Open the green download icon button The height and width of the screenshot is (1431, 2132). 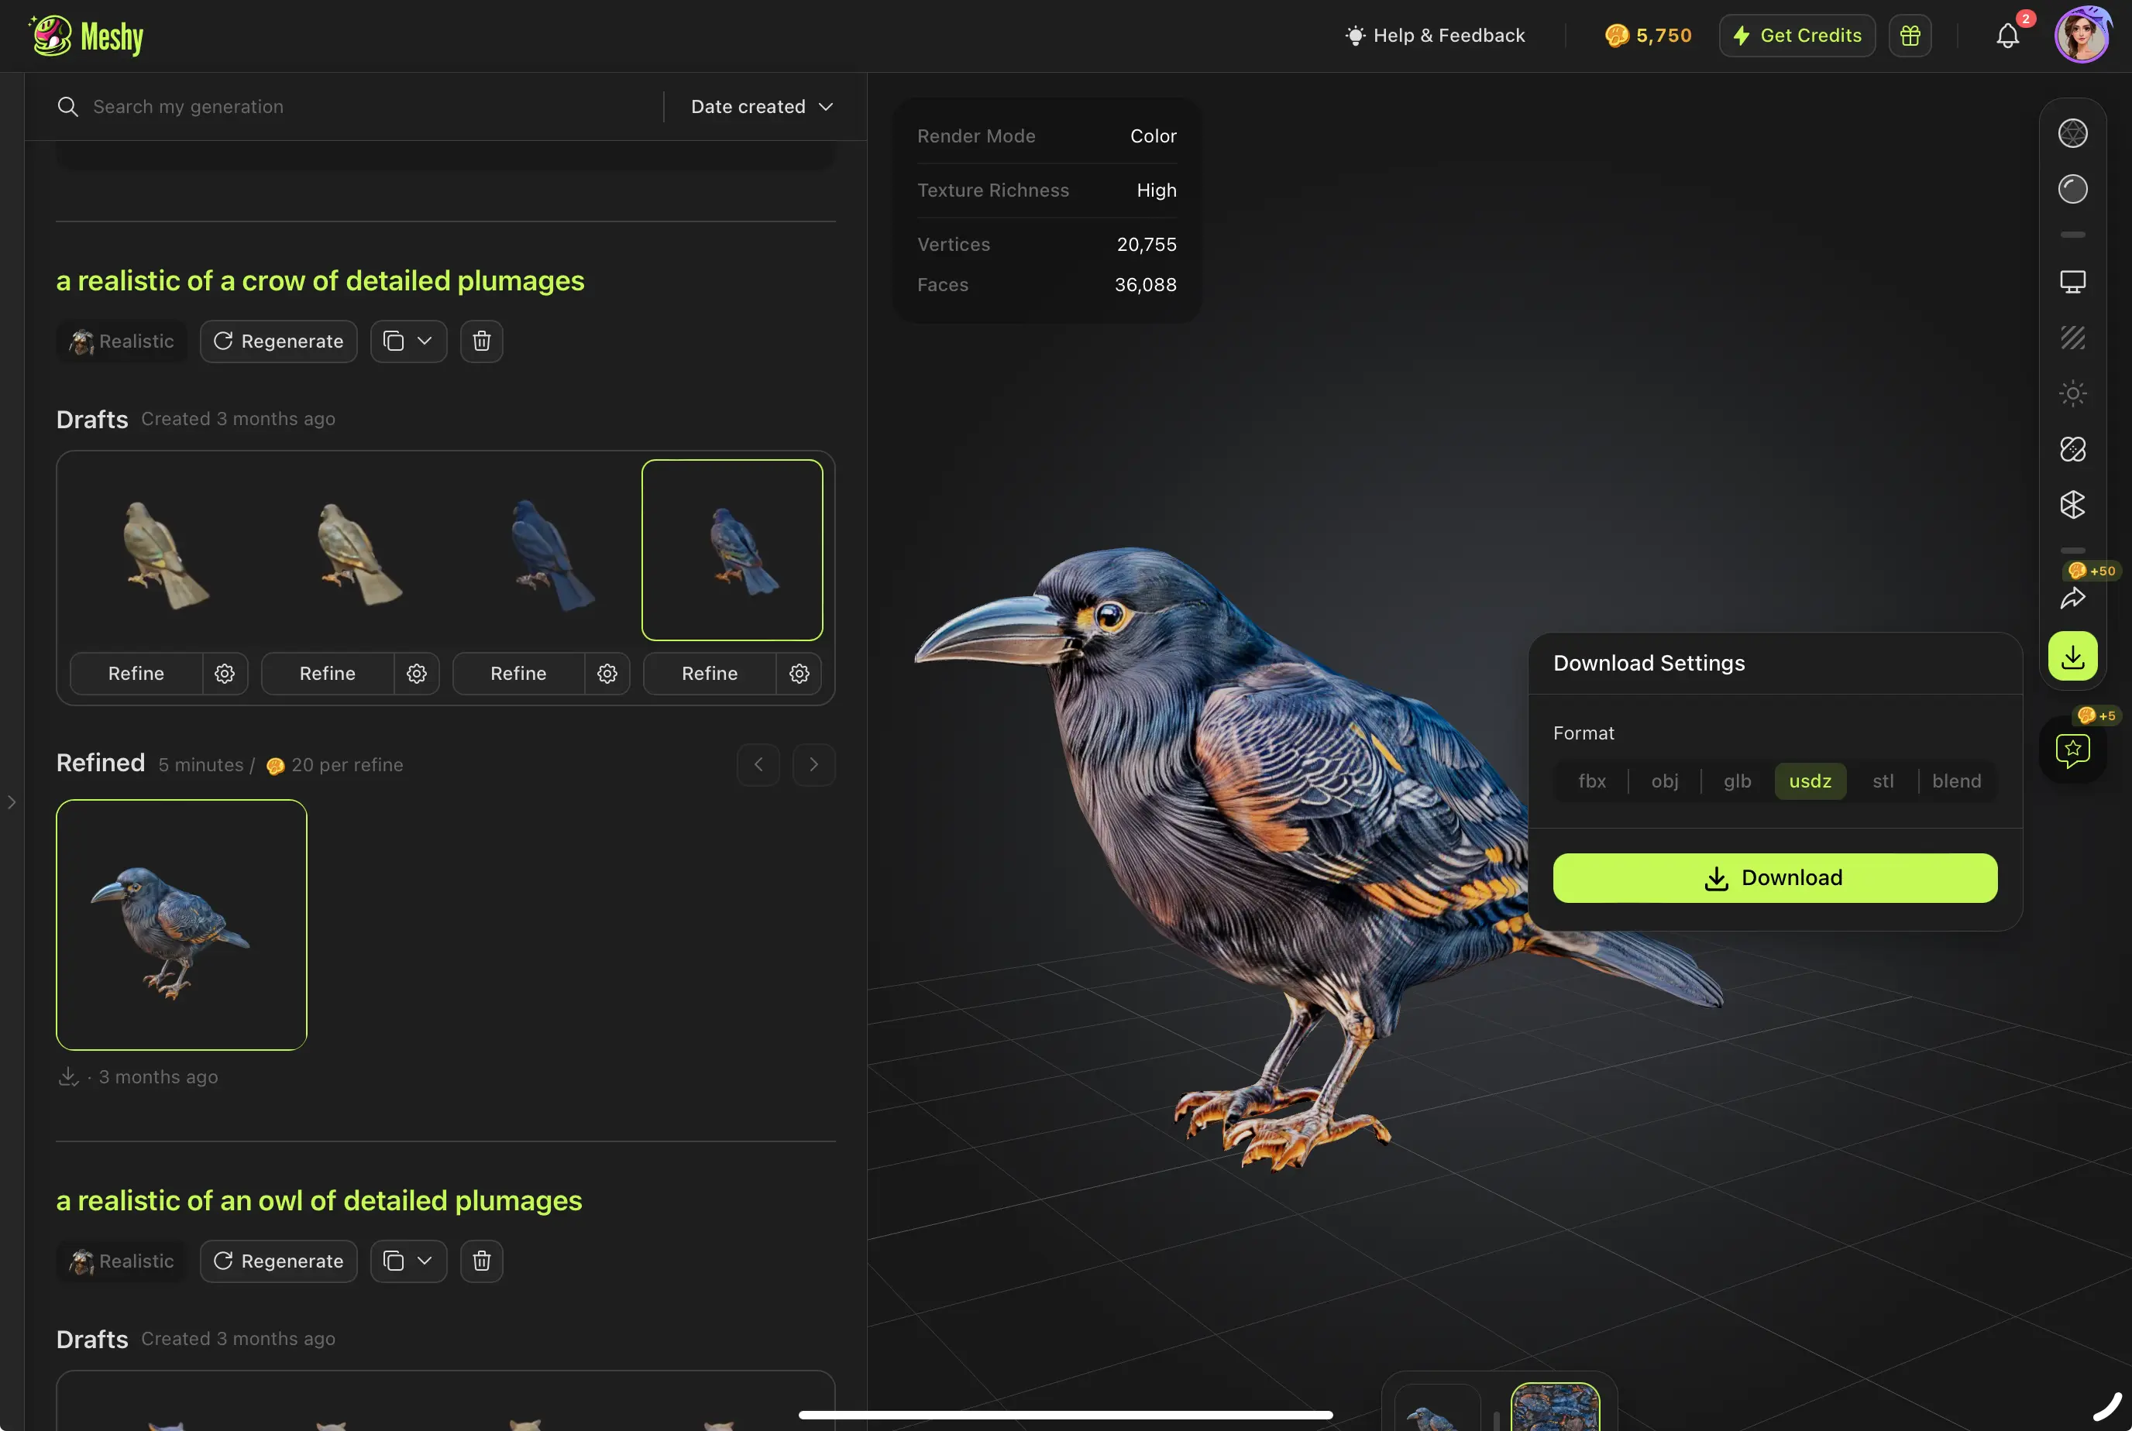pos(2072,656)
